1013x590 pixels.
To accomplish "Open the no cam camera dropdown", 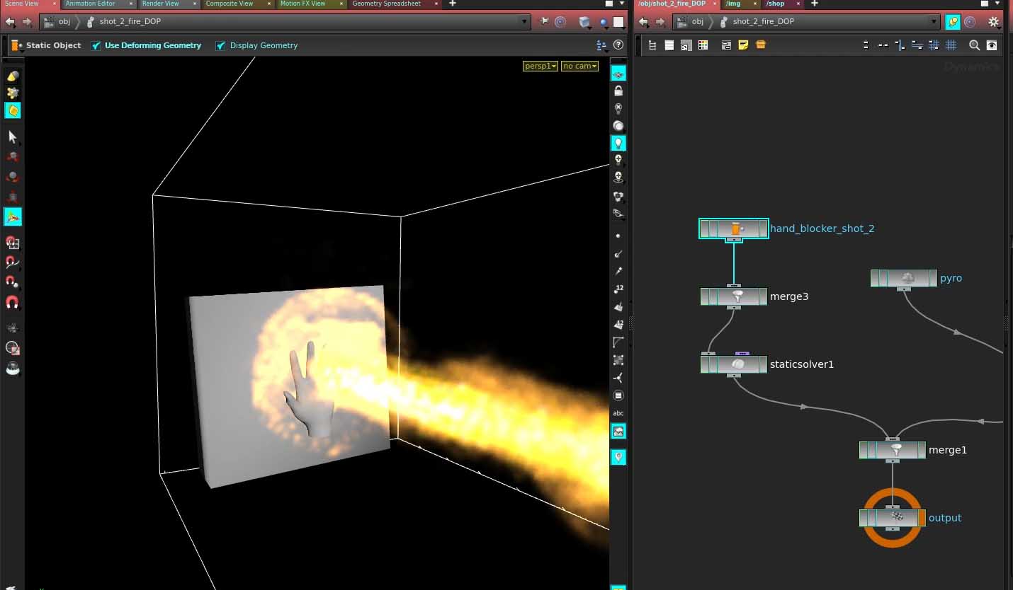I will [579, 66].
